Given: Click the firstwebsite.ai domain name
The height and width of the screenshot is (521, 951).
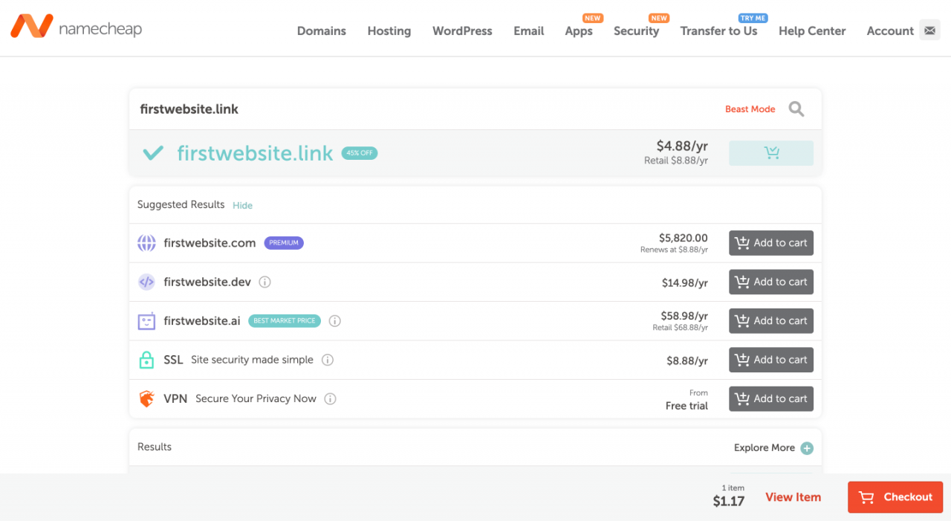Looking at the screenshot, I should point(202,321).
